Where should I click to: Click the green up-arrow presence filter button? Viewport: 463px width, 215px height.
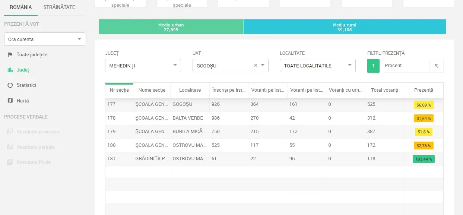(374, 66)
